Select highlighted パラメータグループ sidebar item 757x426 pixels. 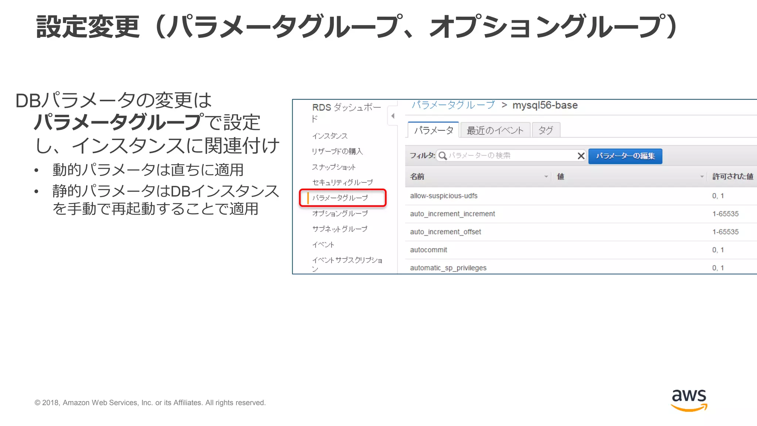pyautogui.click(x=340, y=198)
